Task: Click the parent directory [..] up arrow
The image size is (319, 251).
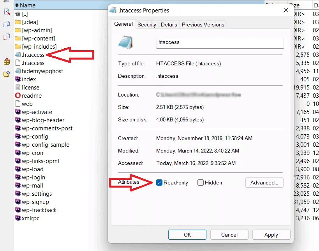Action: [x=18, y=14]
